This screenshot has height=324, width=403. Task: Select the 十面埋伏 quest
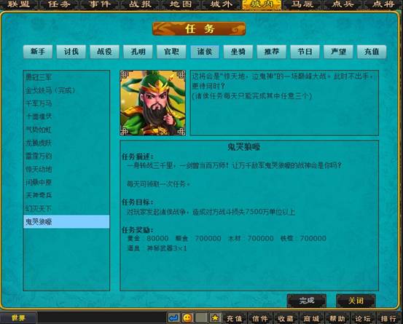(x=66, y=116)
